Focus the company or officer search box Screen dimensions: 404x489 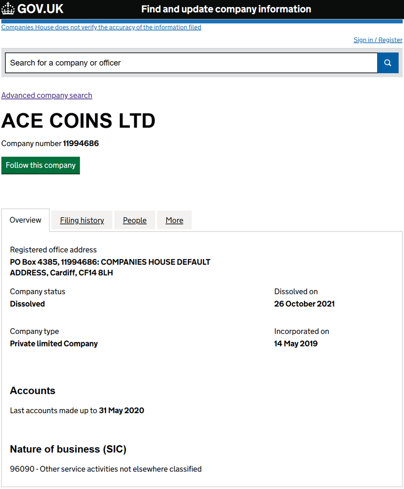[x=191, y=63]
